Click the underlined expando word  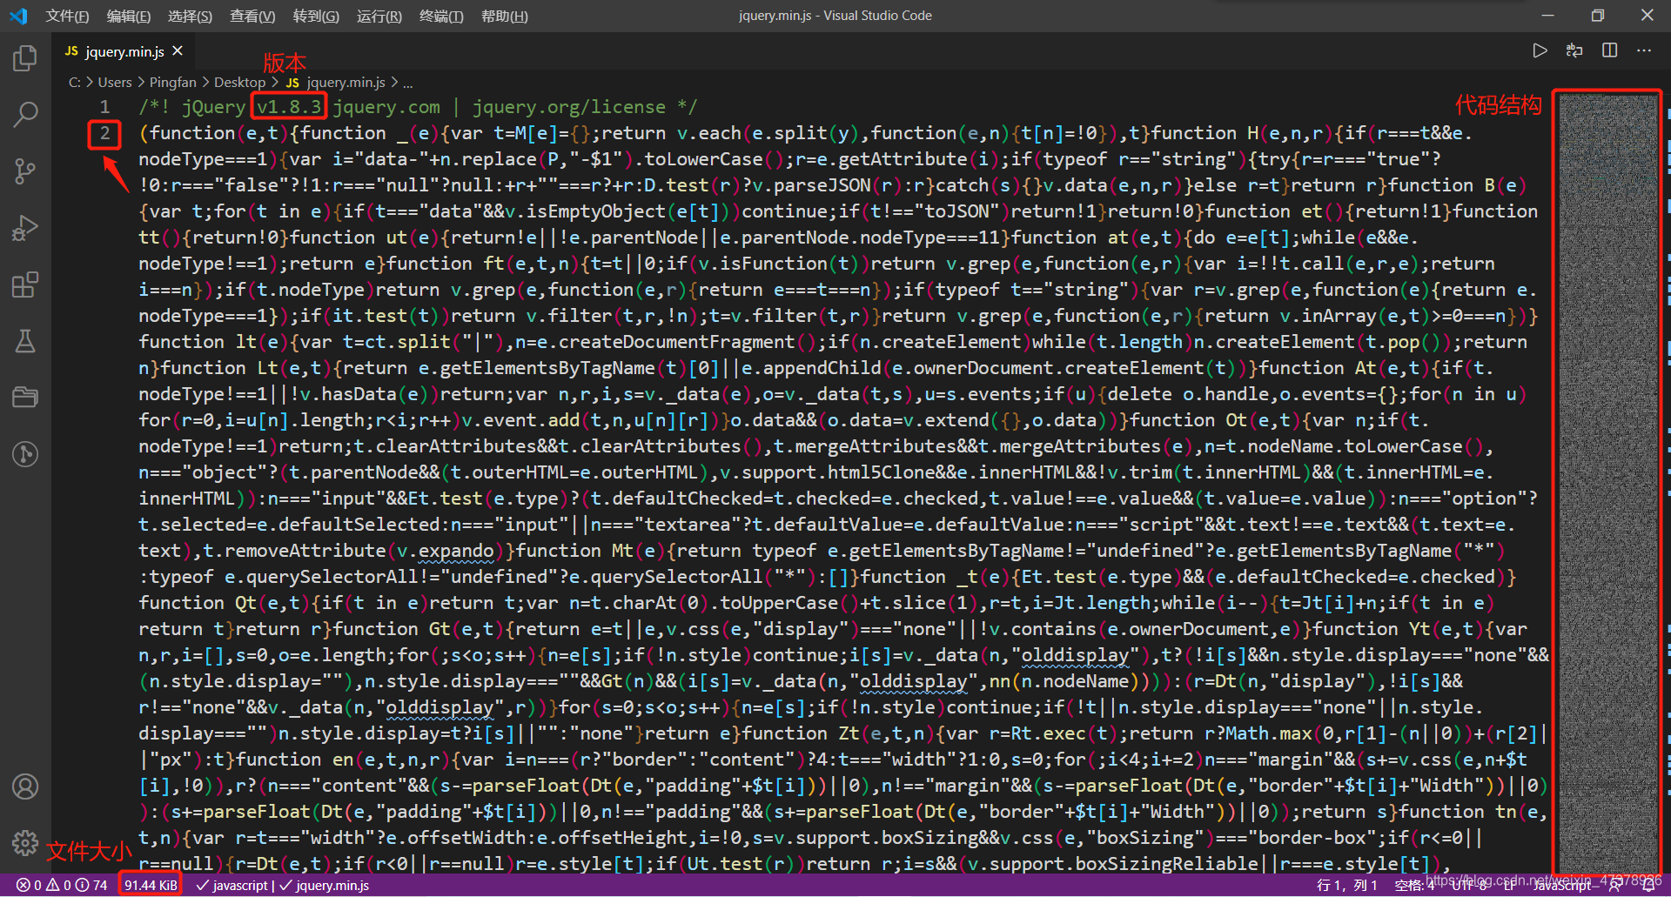(x=456, y=550)
